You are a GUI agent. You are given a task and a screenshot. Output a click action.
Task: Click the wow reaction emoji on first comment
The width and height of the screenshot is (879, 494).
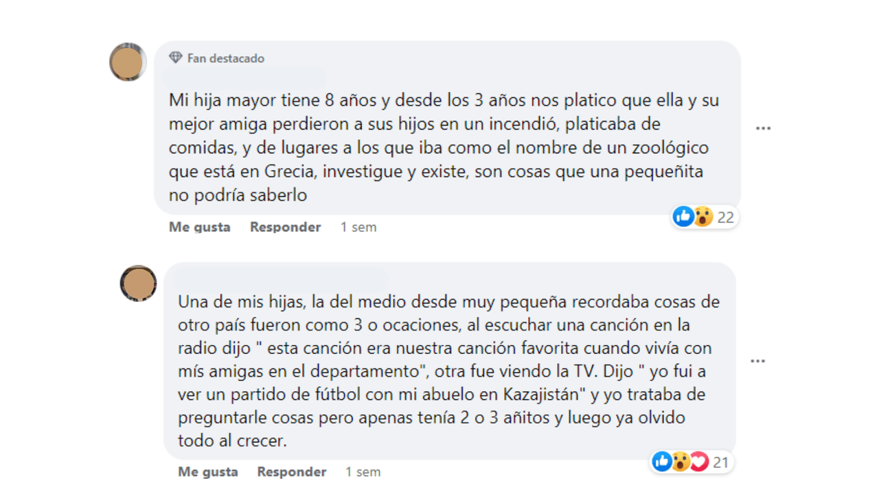[x=702, y=217]
